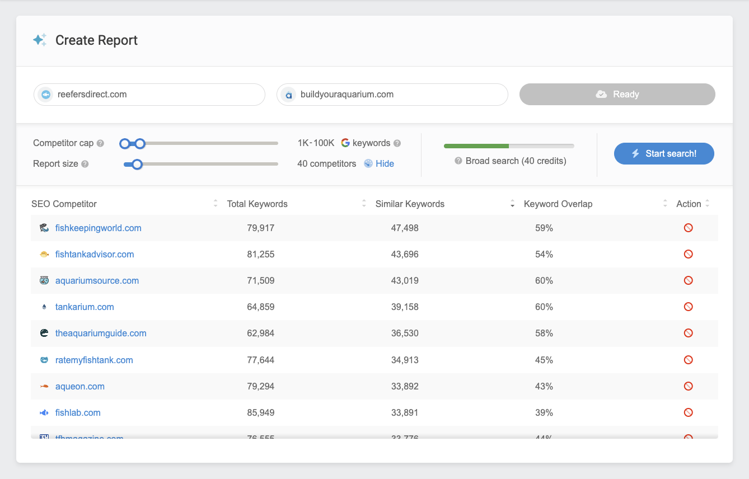
Task: Exclude ratemyfishtank.com via block icon
Action: pyautogui.click(x=689, y=360)
